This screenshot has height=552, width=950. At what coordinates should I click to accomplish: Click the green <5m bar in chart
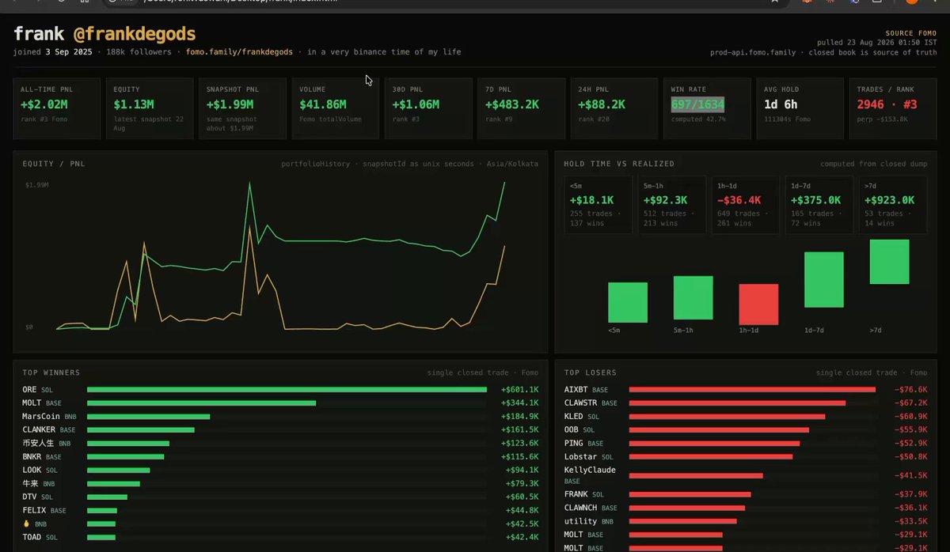click(x=628, y=302)
